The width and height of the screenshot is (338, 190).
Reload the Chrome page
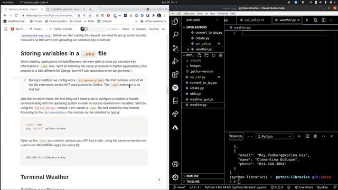[x=16, y=15]
